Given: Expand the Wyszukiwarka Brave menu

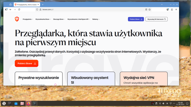Looking at the screenshot, I should click(x=43, y=19).
